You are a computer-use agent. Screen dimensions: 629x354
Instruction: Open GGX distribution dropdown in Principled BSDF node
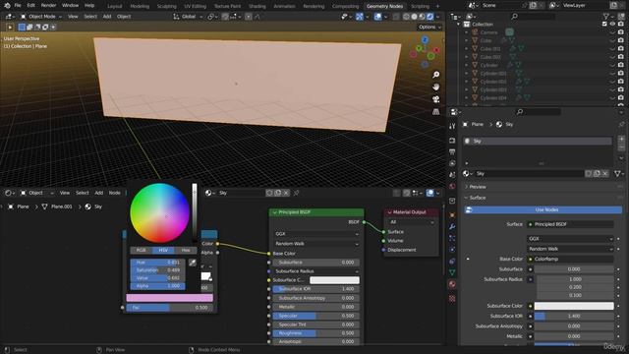[x=316, y=234]
